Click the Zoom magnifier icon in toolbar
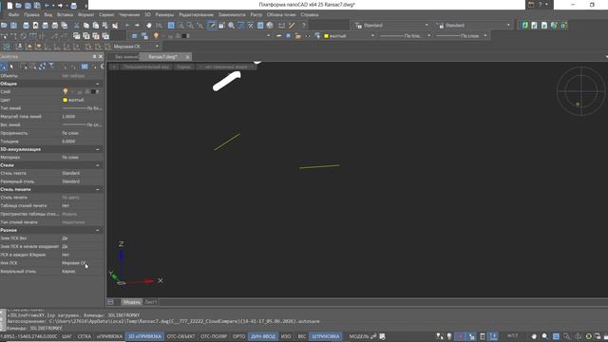The image size is (608, 342). tap(231, 26)
